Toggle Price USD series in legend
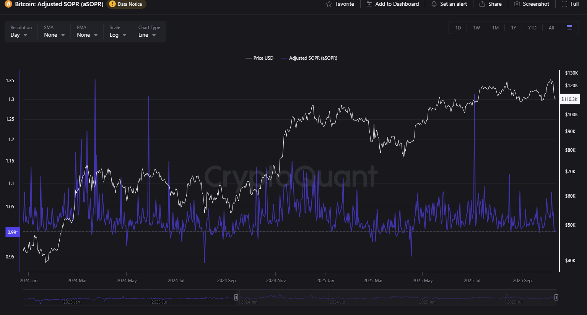The height and width of the screenshot is (315, 587). pos(260,58)
